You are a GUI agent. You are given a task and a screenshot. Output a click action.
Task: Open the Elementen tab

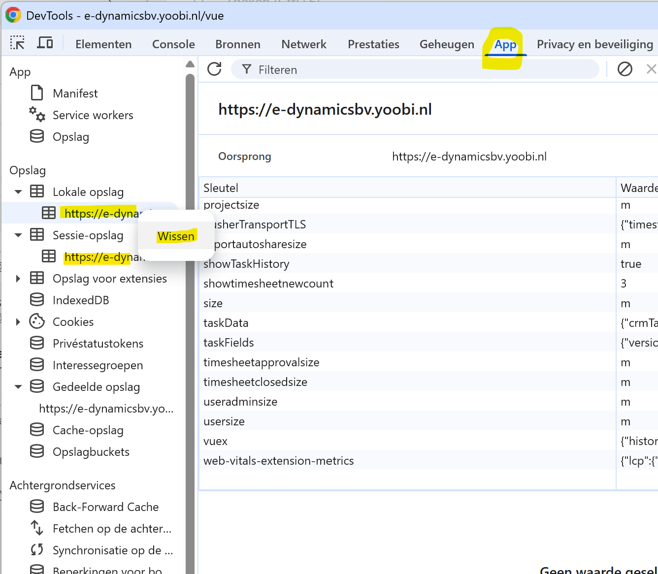[x=103, y=44]
